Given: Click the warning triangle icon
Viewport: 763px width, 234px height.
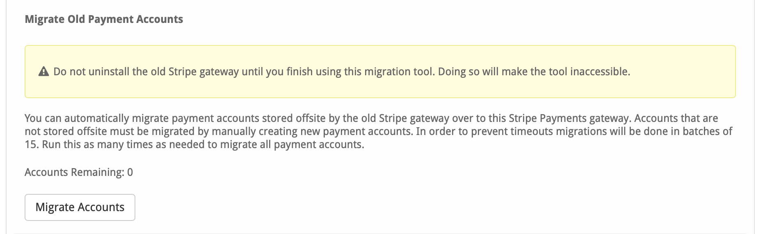Looking at the screenshot, I should point(43,72).
